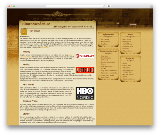Click the FilmInSweden.se site title
The height and width of the screenshot is (135, 160).
[x=36, y=24]
